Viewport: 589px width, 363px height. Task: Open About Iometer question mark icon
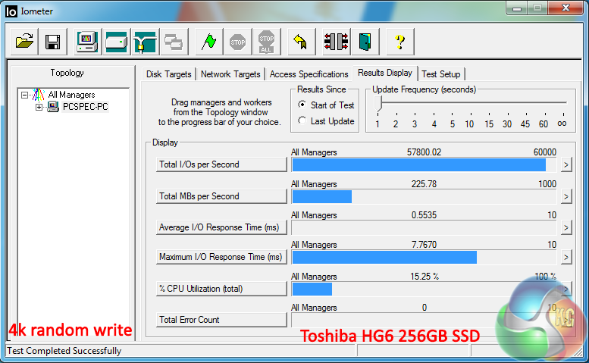pyautogui.click(x=400, y=41)
